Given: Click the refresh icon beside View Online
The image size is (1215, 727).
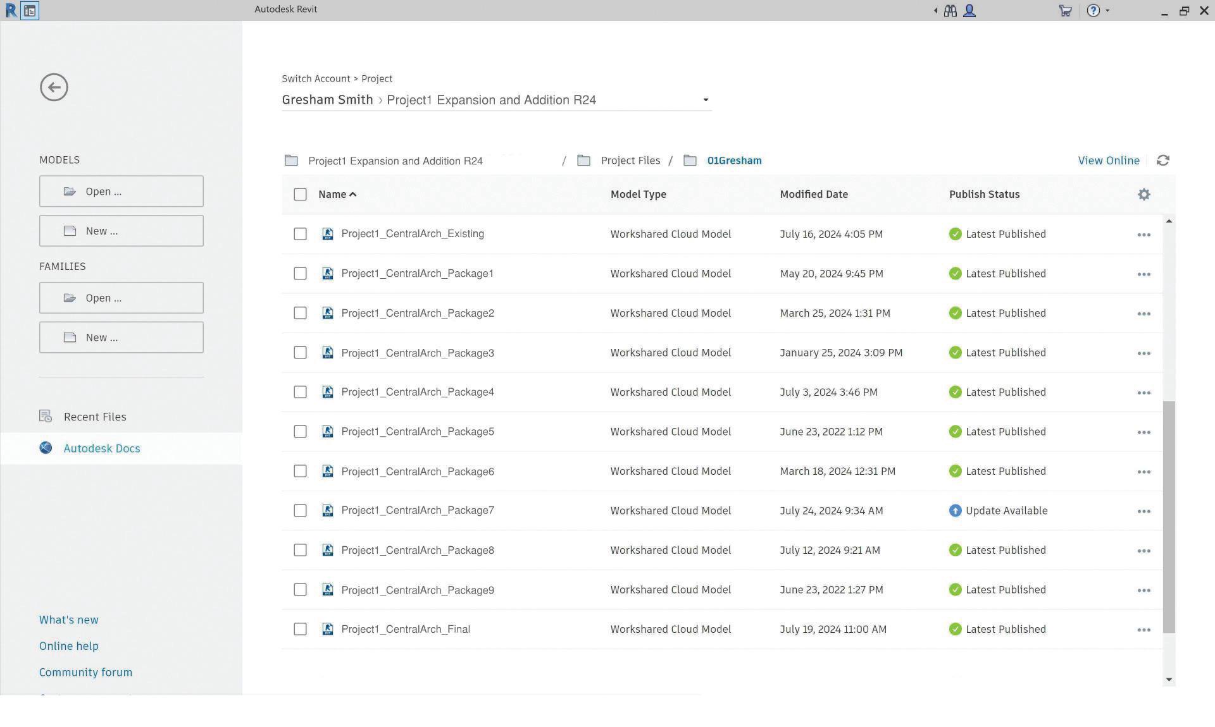Looking at the screenshot, I should click(x=1162, y=161).
